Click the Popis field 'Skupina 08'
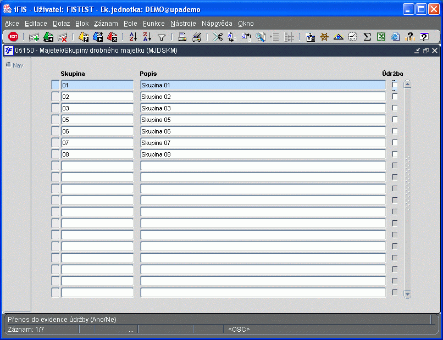The image size is (443, 340). 263,154
